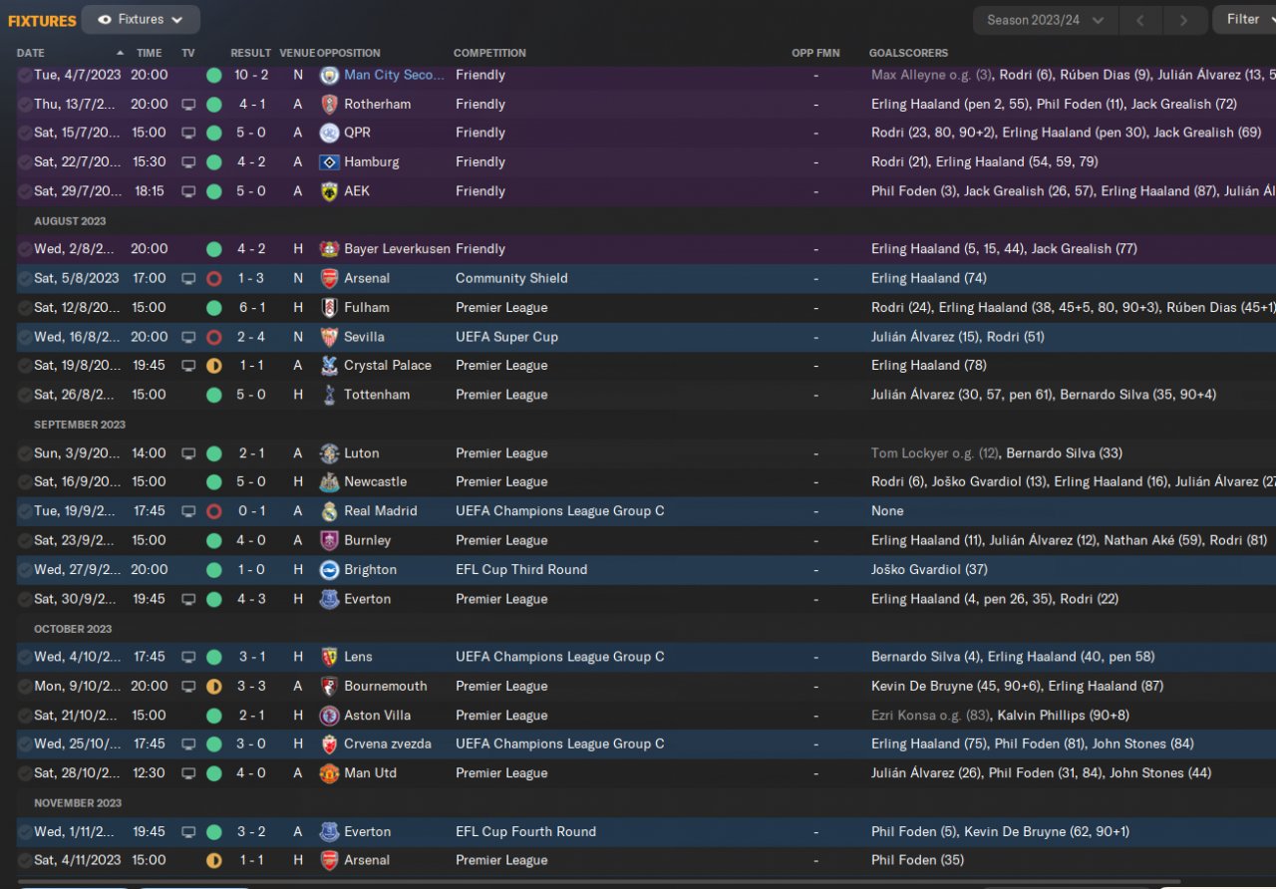The width and height of the screenshot is (1276, 889).
Task: Sort fixtures by the Date column header
Action: click(x=31, y=53)
